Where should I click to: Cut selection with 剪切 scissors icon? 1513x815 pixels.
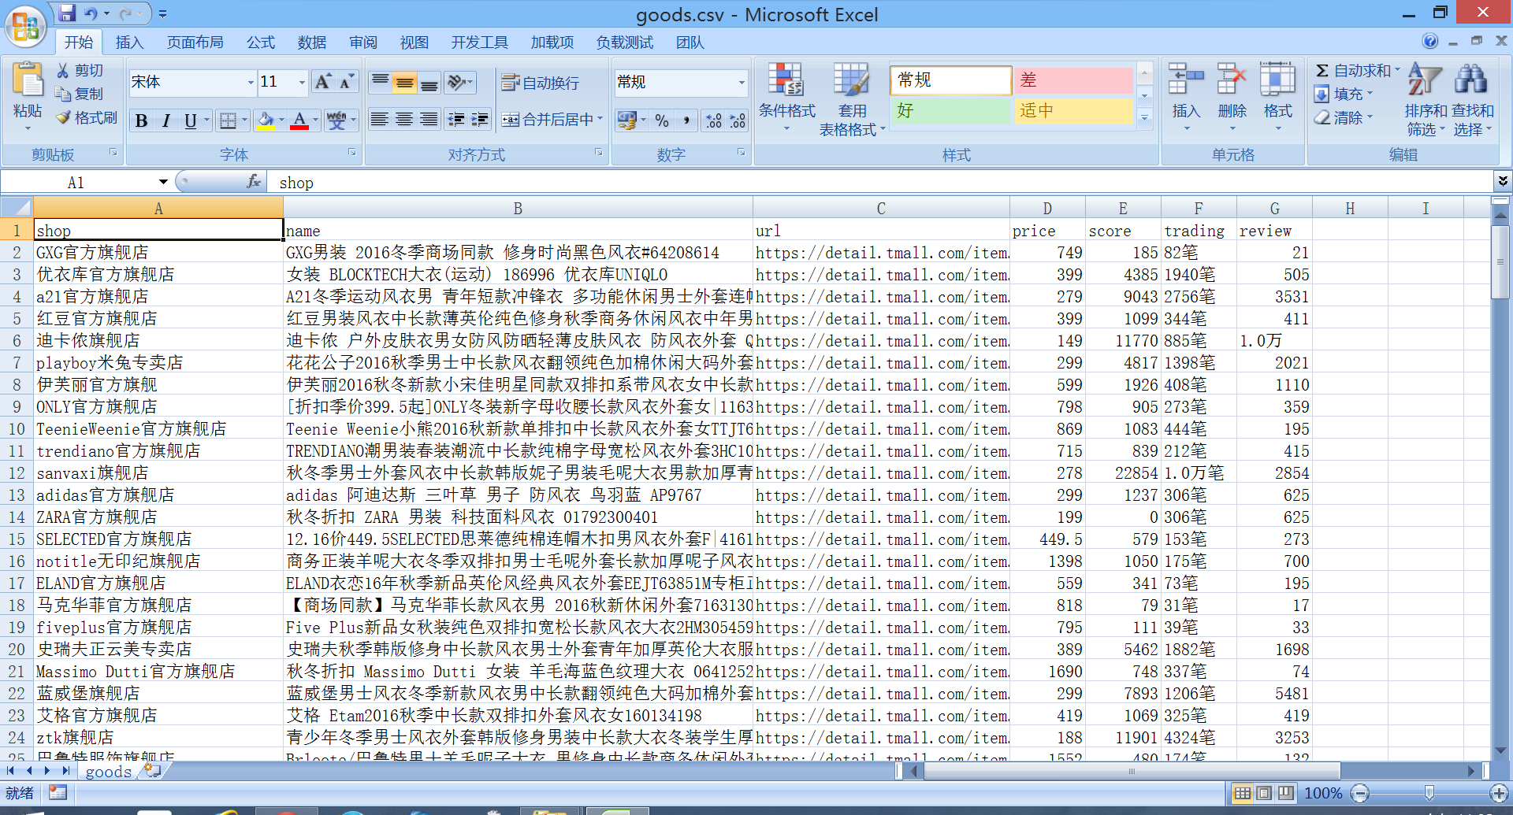click(62, 71)
